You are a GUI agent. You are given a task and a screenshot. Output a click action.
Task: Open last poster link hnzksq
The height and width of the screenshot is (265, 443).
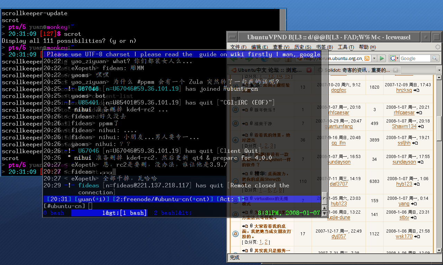[x=404, y=90]
